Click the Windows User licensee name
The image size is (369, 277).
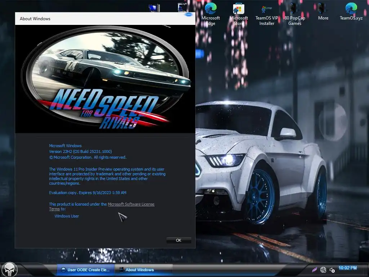[x=67, y=216]
